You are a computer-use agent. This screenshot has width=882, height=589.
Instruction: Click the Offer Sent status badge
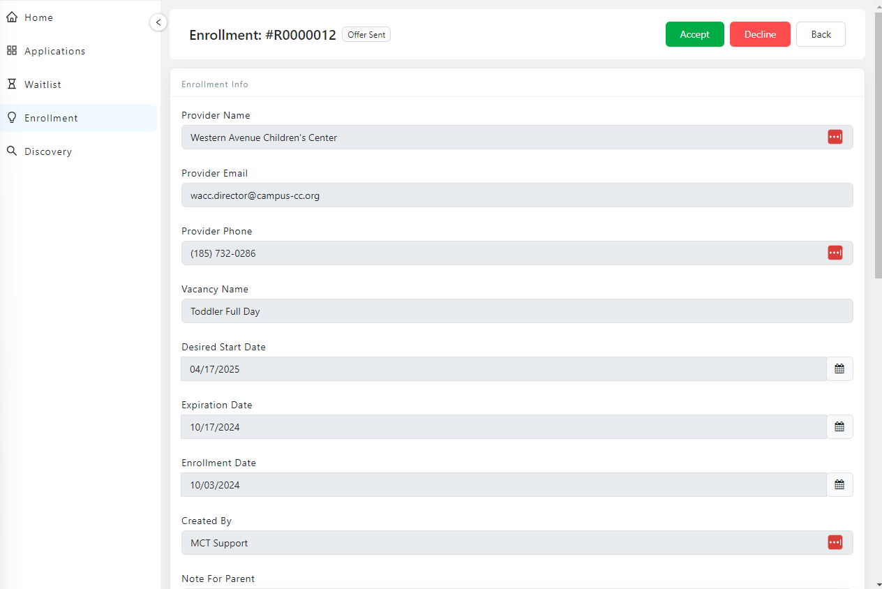click(x=366, y=35)
